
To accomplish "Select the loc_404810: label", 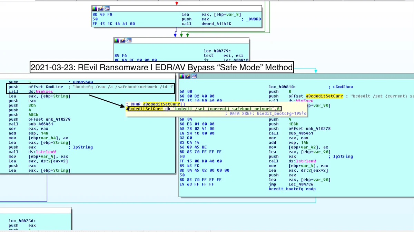I will click(x=282, y=87).
